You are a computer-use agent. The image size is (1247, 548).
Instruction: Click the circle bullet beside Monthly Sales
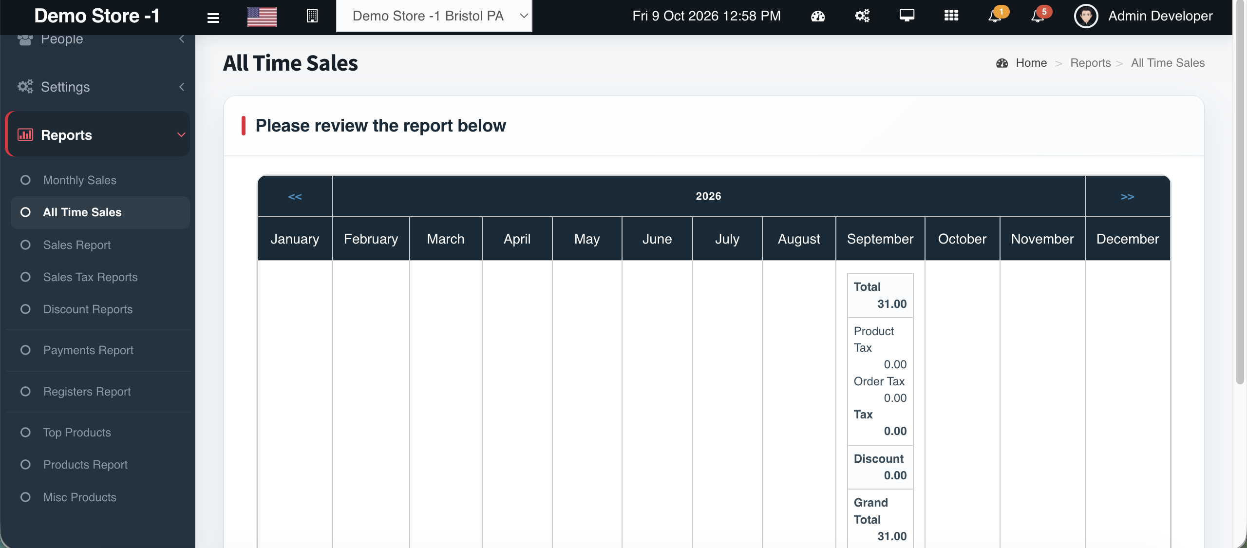coord(25,180)
